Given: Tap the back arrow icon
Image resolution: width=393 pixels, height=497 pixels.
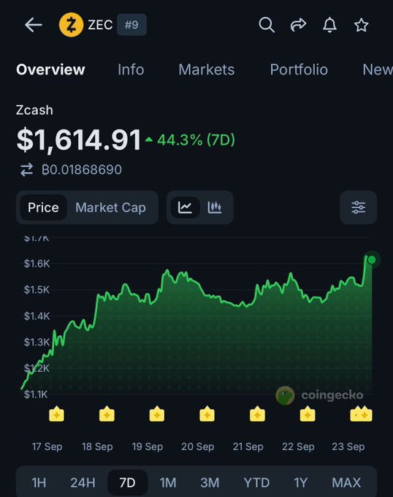Looking at the screenshot, I should pos(34,25).
